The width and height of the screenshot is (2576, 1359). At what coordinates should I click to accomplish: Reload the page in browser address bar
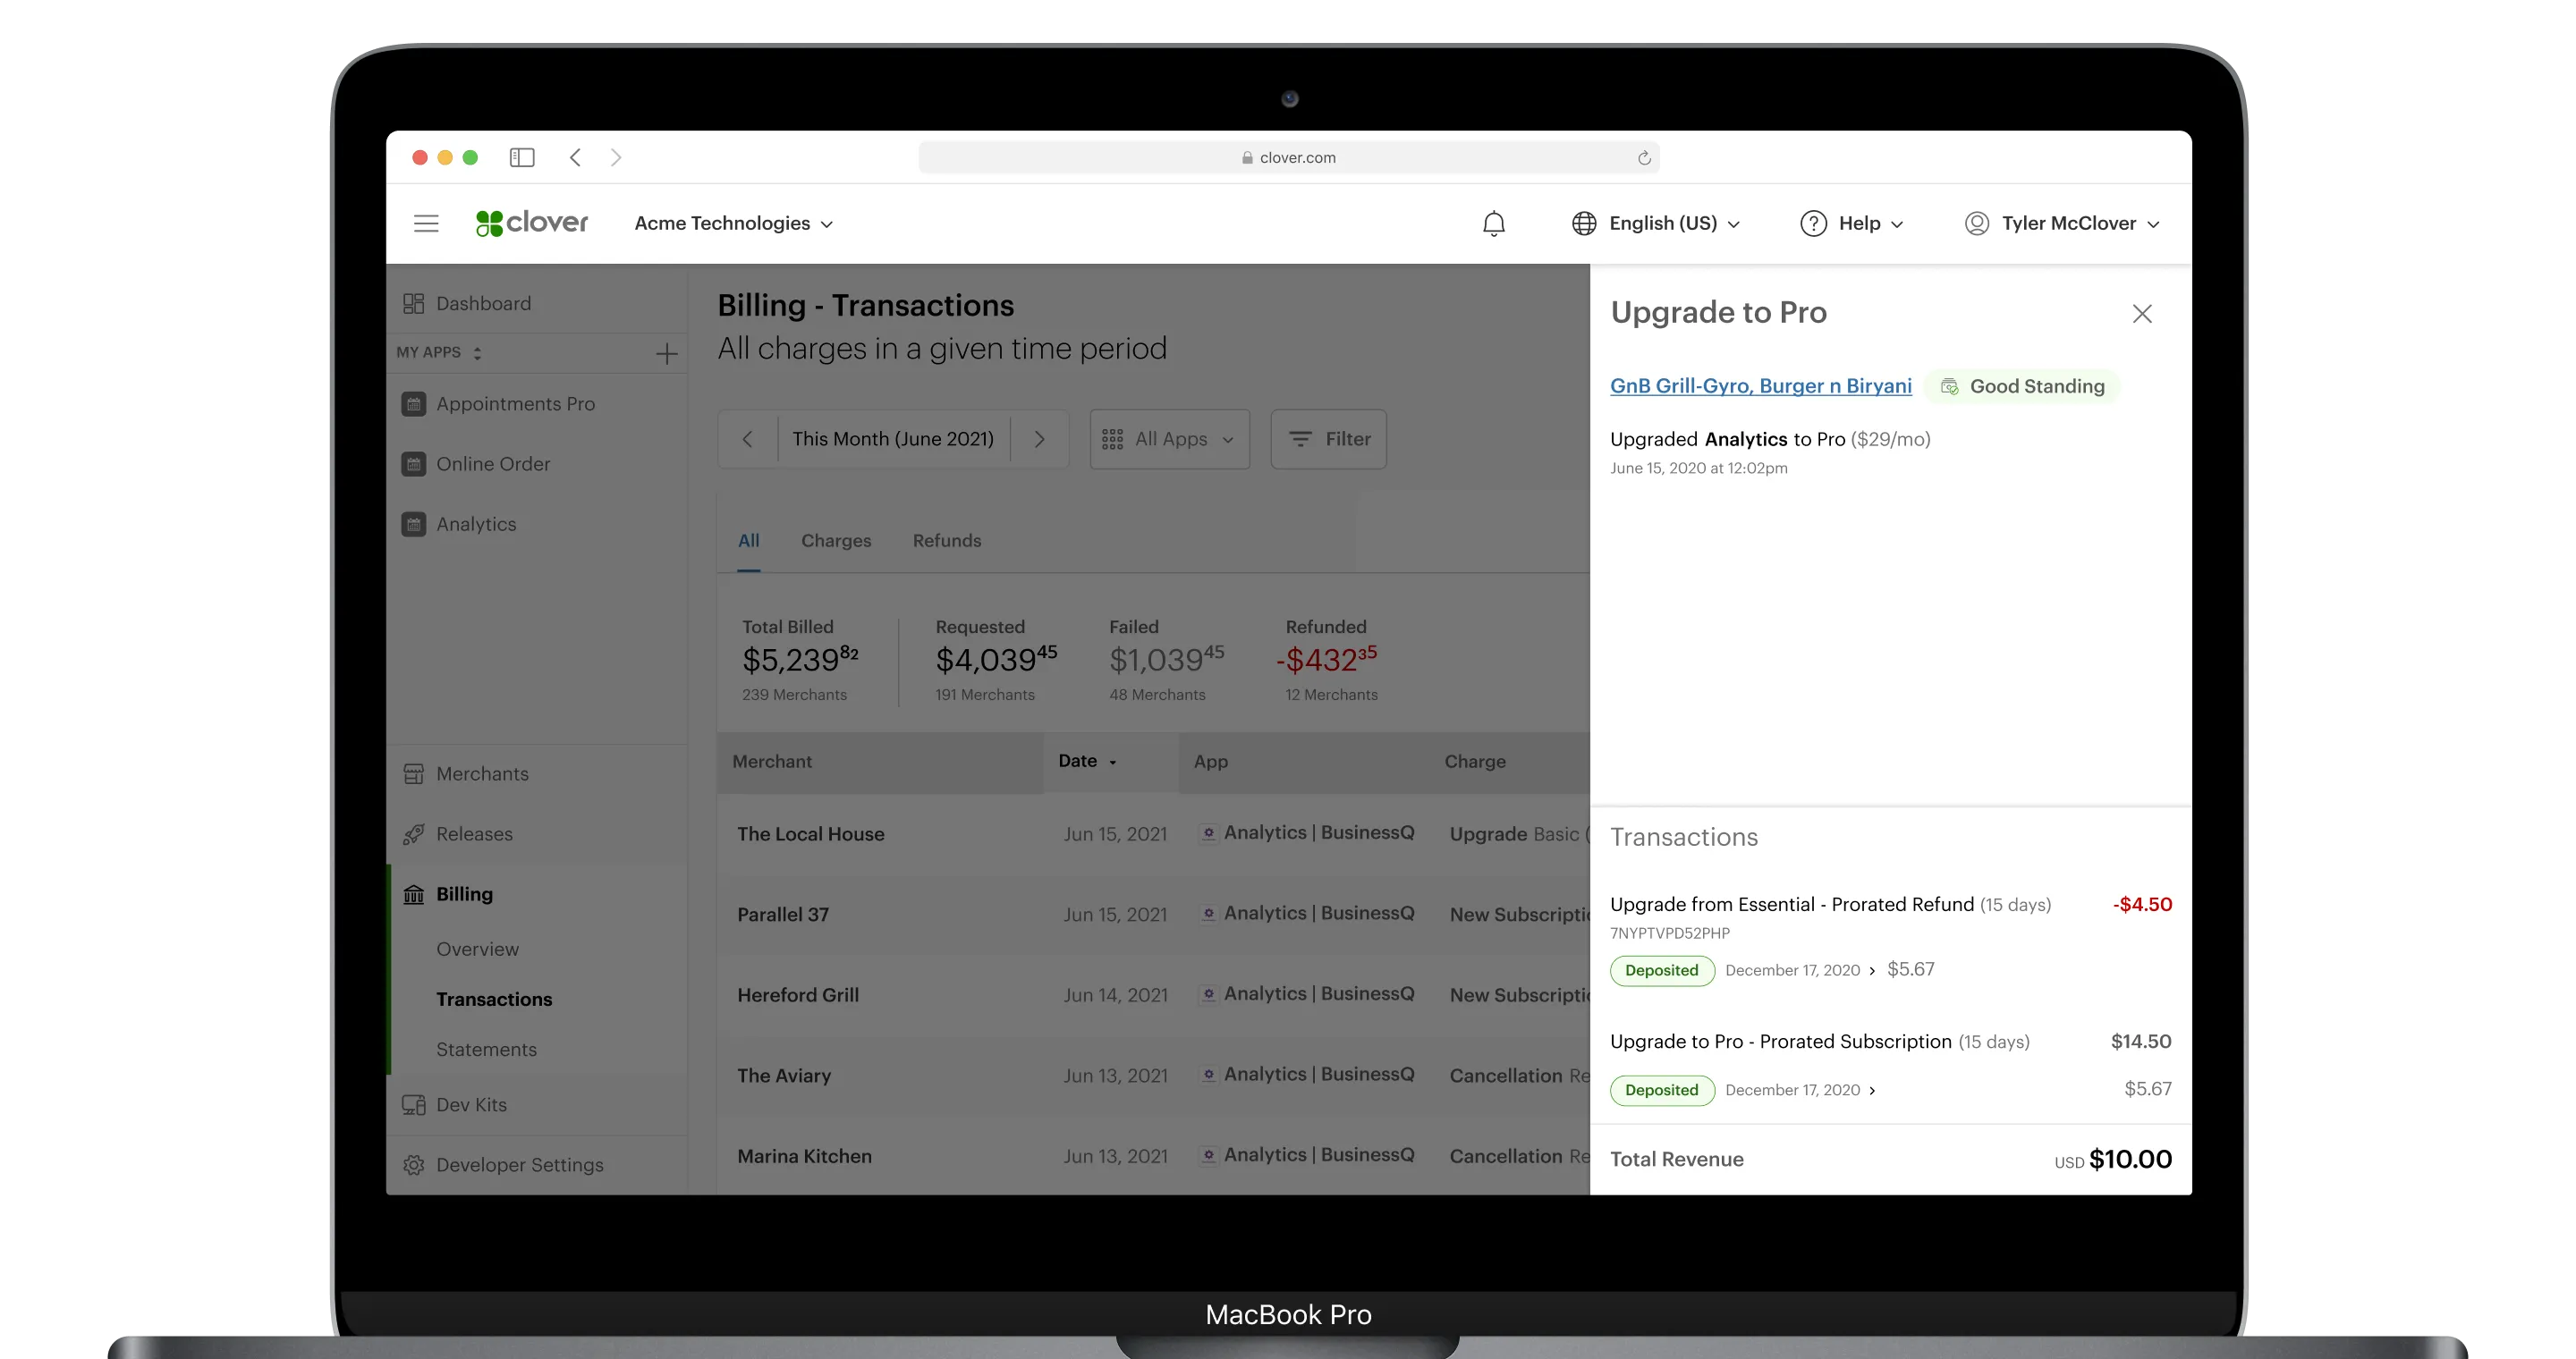[x=1643, y=158]
